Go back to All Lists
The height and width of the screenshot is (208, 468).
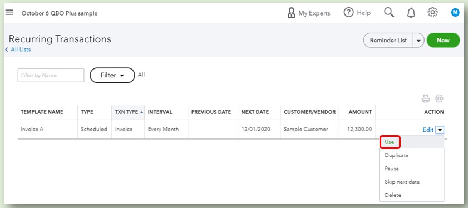coord(18,49)
